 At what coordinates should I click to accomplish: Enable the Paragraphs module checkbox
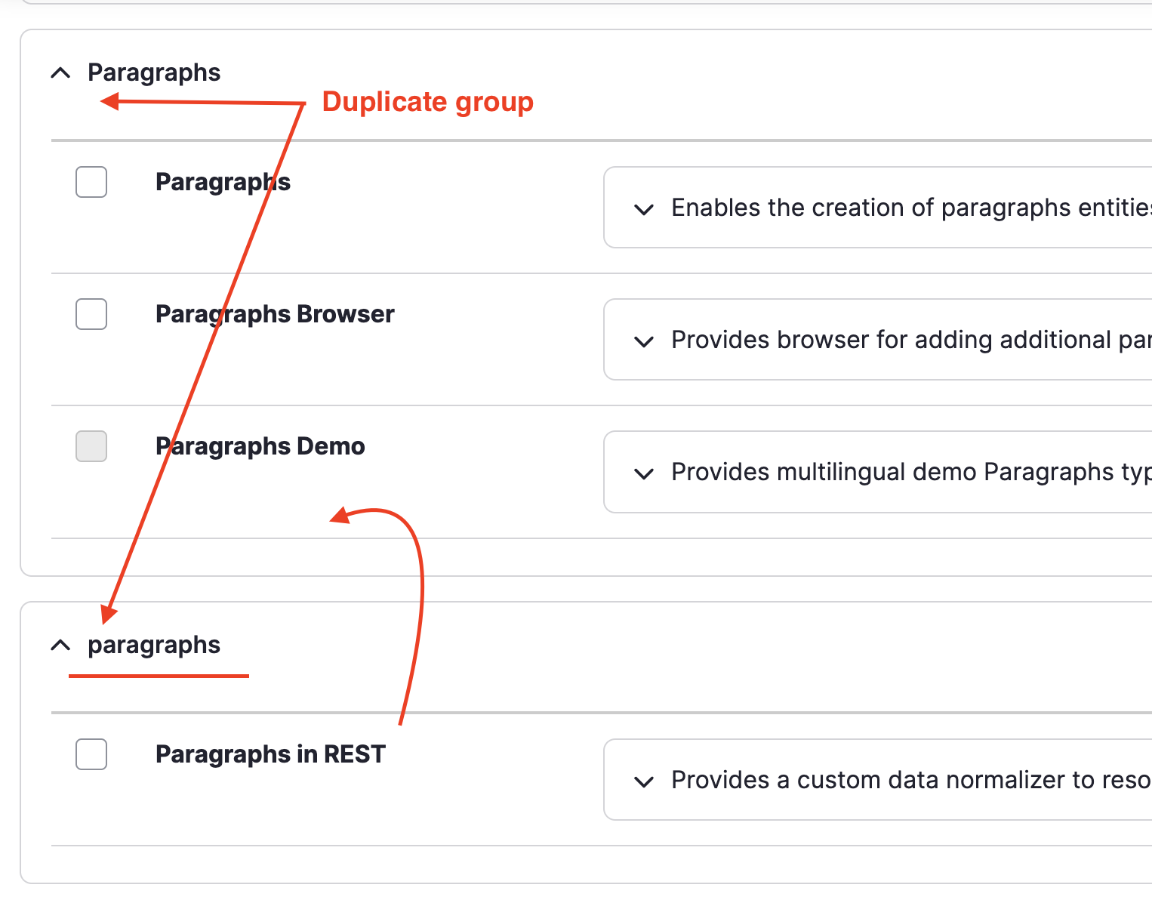(x=91, y=182)
